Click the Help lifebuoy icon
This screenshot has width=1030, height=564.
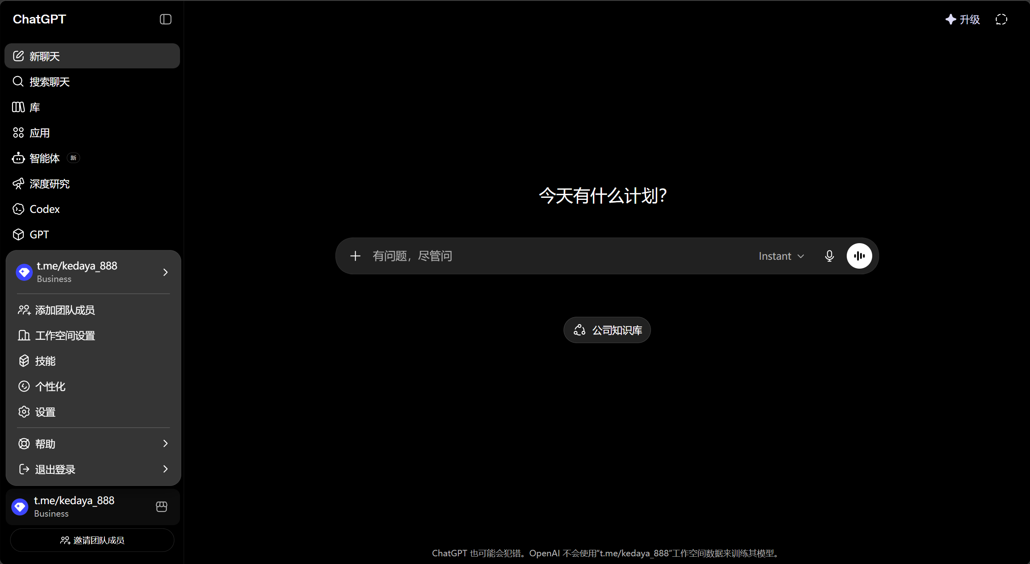click(x=24, y=444)
